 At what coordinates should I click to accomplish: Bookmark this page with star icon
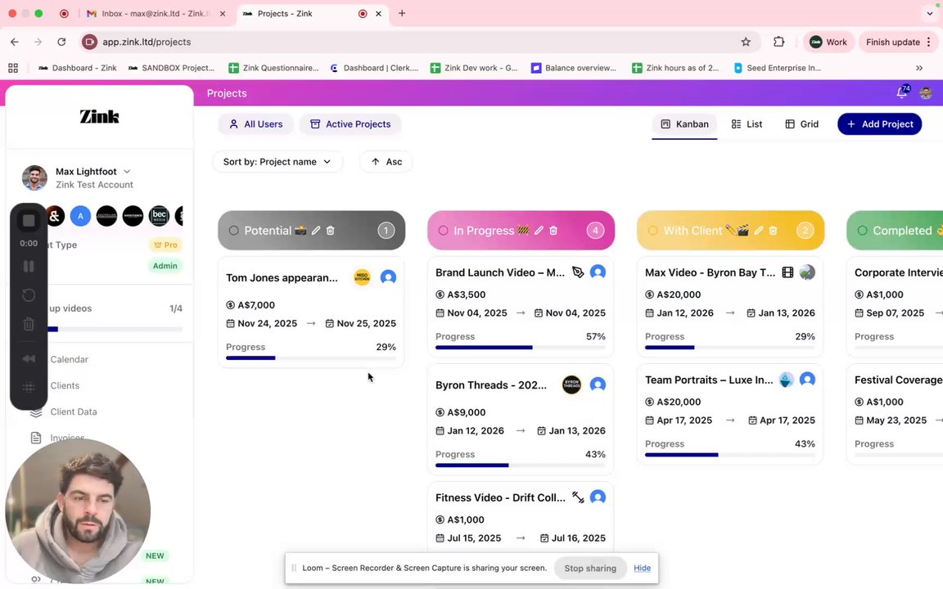tap(746, 42)
